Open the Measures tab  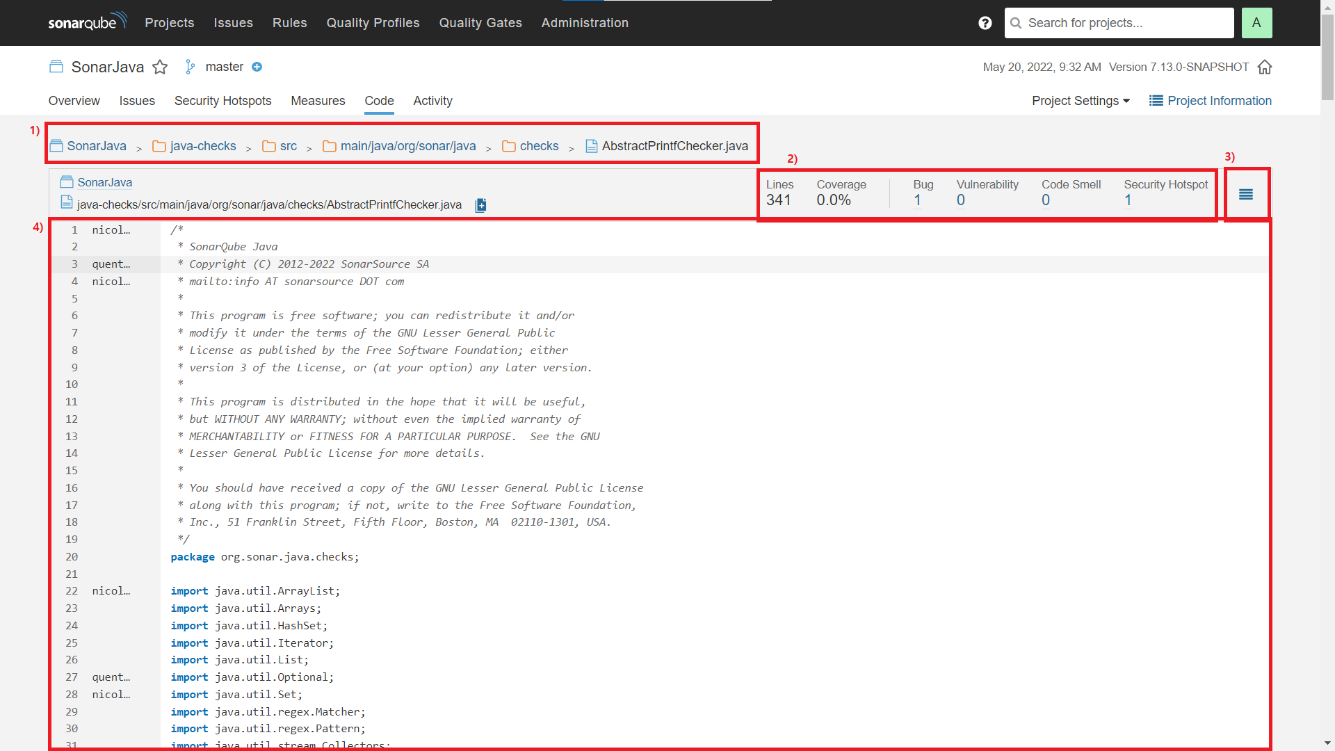coord(318,101)
